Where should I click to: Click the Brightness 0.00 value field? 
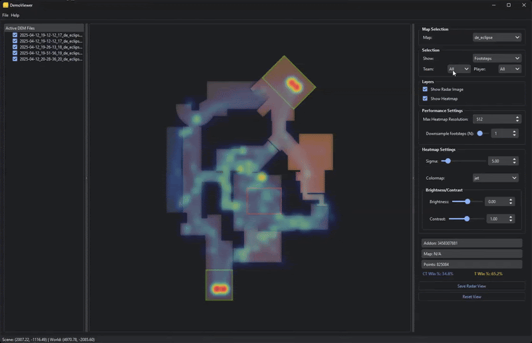tap(496, 201)
